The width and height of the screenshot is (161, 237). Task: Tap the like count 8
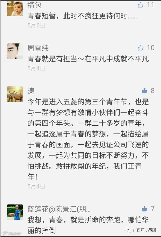click(153, 91)
